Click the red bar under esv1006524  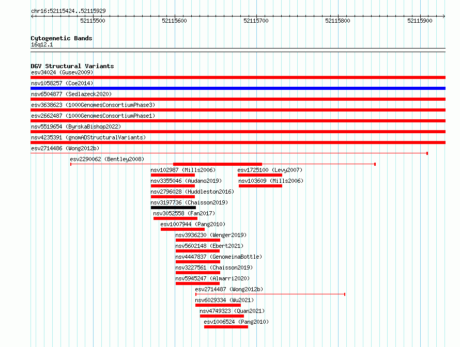point(226,327)
